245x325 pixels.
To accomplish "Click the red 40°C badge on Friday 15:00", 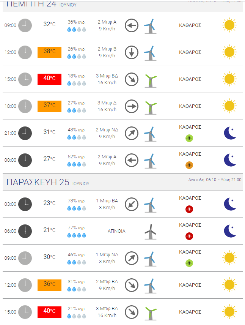I will click(50, 312).
